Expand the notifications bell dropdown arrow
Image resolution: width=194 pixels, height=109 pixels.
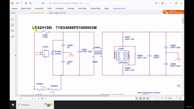(x=159, y=3)
